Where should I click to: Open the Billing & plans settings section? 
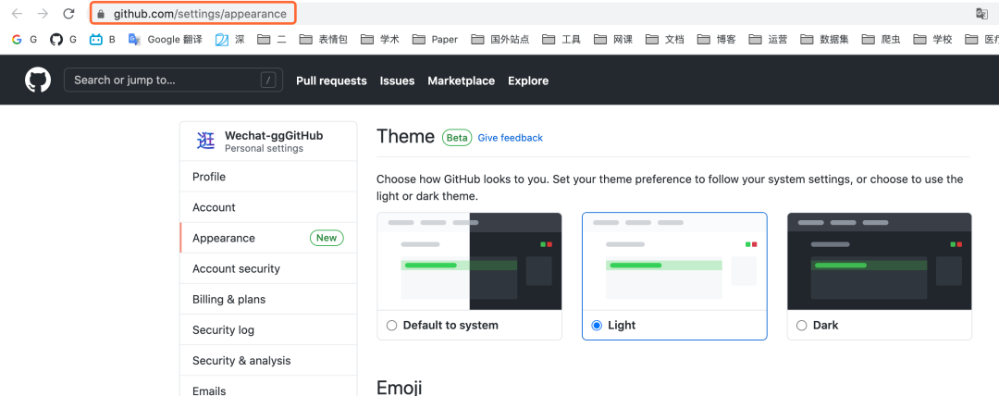pos(268,299)
